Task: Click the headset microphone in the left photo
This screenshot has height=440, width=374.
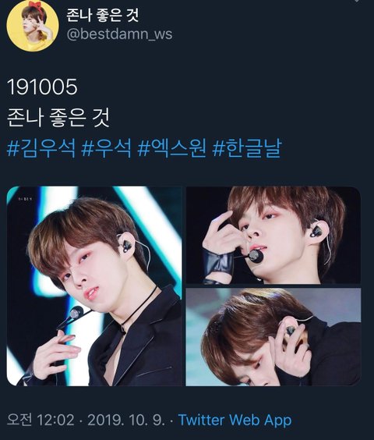Action: coord(76,313)
